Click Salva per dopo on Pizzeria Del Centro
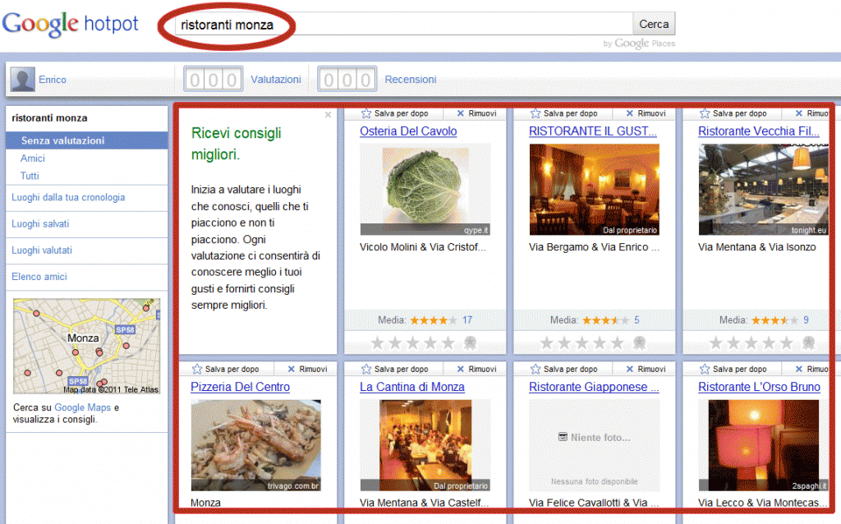Viewport: 841px width, 524px height. pos(232,369)
